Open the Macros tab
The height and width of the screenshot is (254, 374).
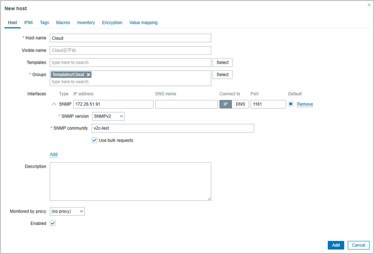(x=63, y=22)
